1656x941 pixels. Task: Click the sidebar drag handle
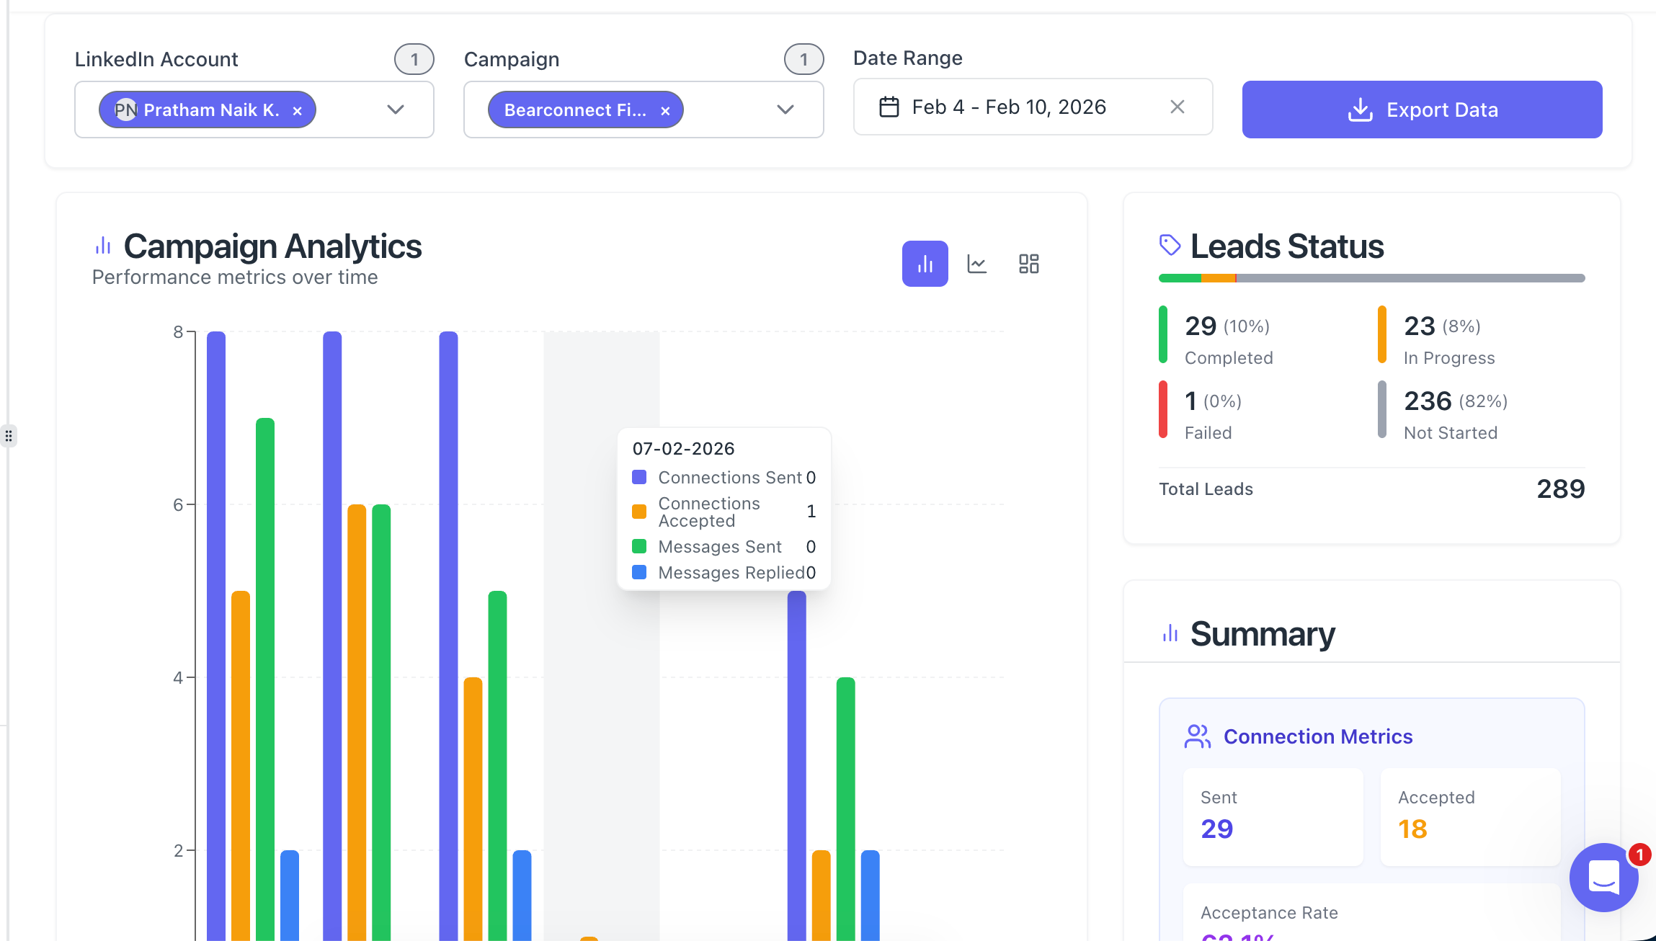coord(9,435)
